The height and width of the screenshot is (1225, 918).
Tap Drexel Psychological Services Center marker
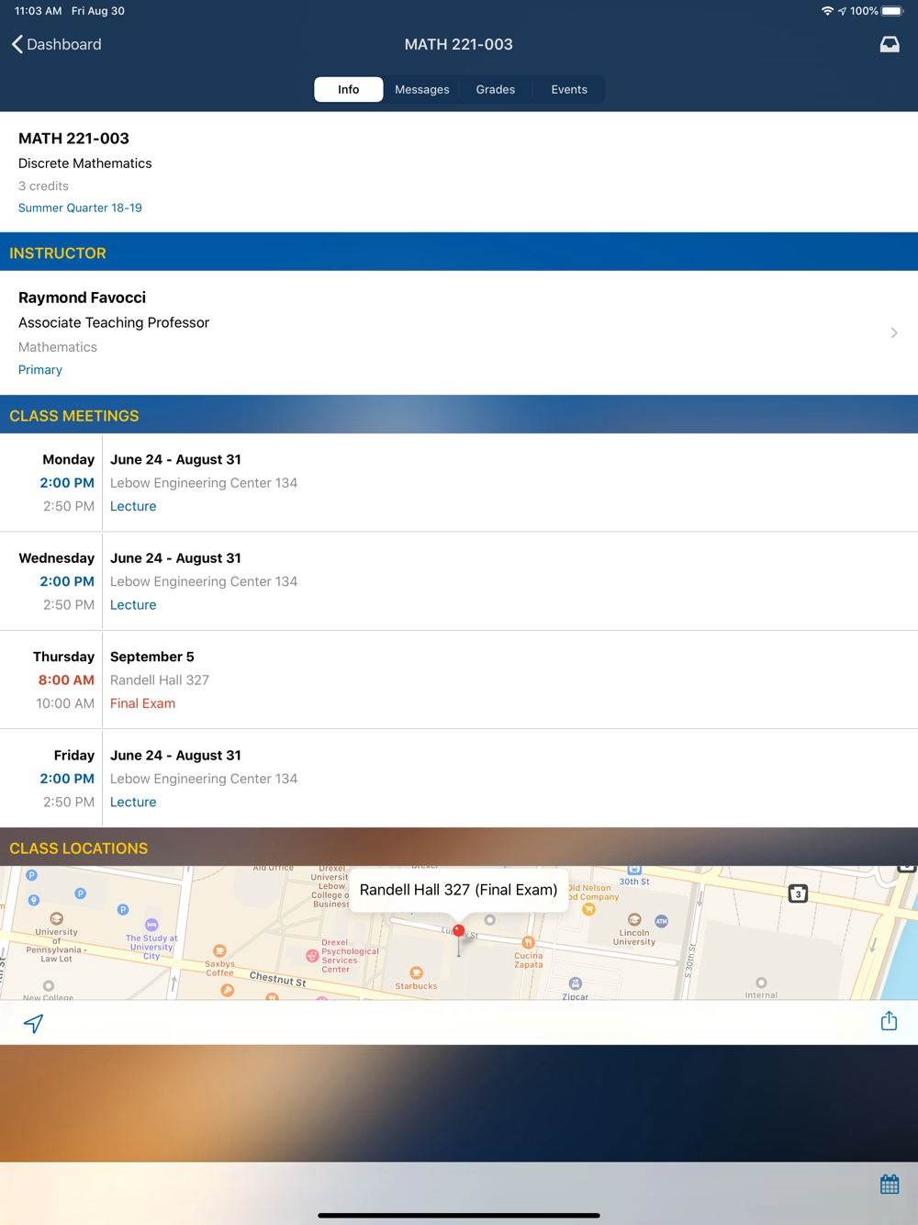312,956
